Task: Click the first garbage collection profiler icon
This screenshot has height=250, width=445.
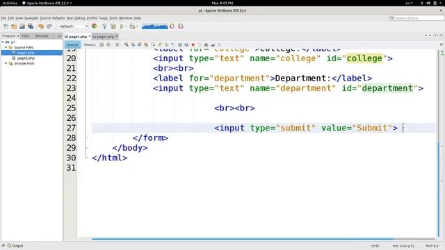Action: point(172,26)
